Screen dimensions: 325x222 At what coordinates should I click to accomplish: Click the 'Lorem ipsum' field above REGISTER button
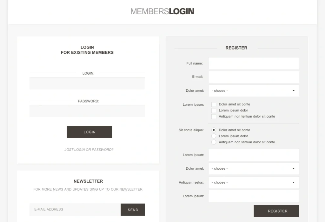(x=254, y=196)
